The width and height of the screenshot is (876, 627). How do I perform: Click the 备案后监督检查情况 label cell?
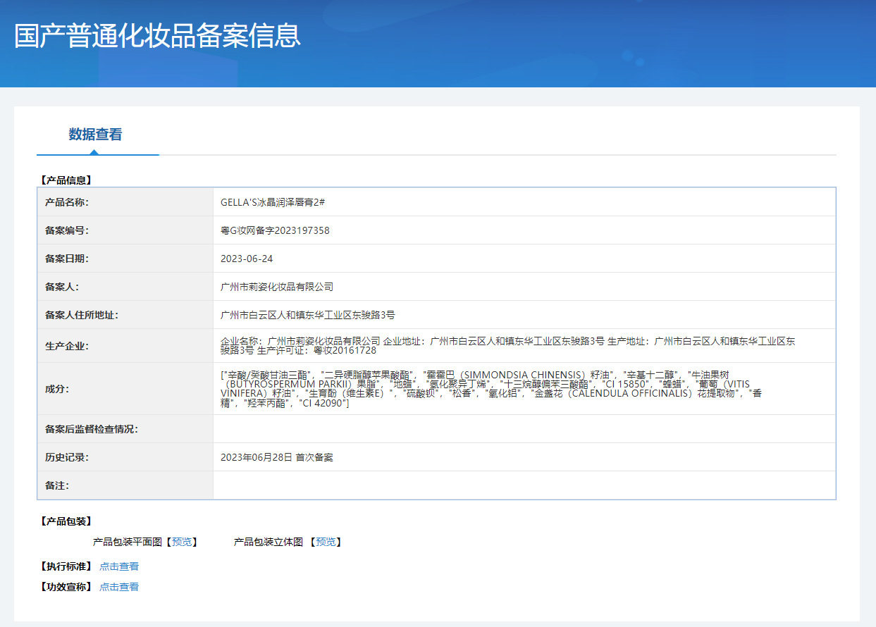point(125,429)
